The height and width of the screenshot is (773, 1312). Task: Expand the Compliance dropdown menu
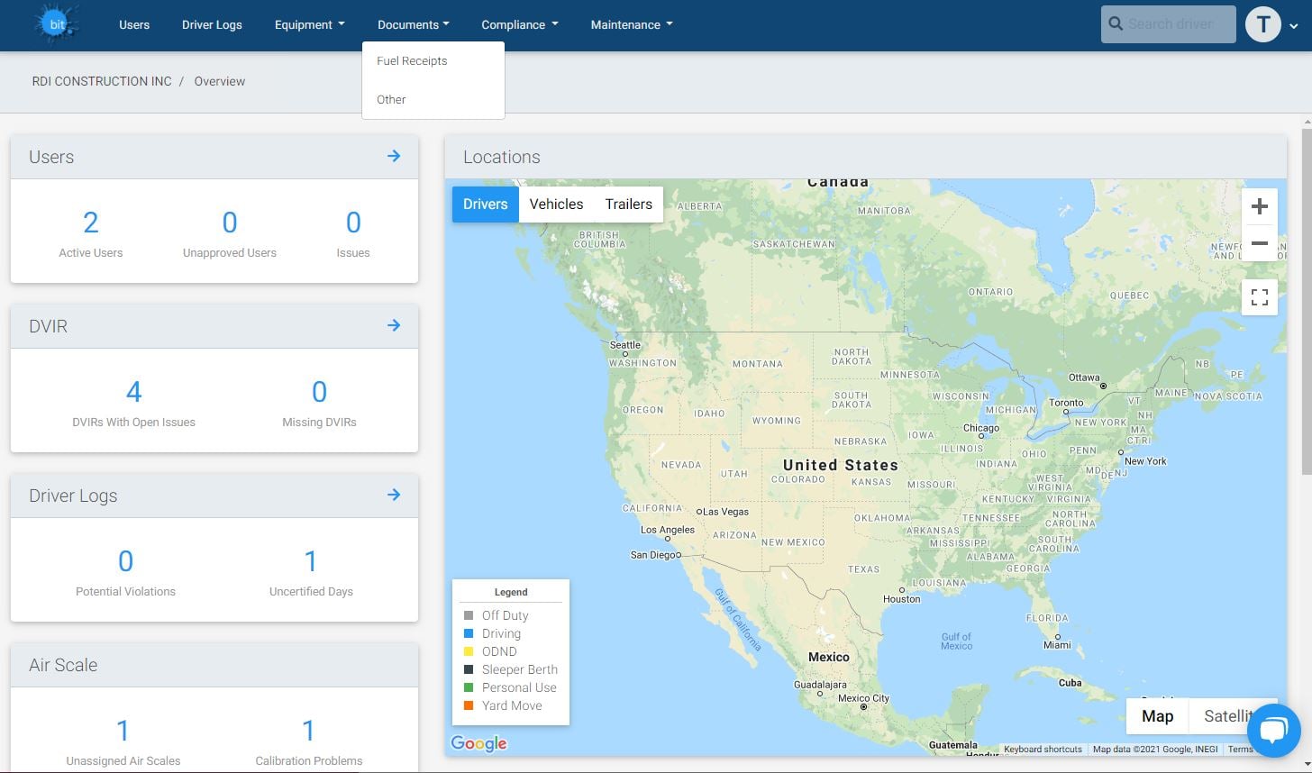click(x=520, y=24)
